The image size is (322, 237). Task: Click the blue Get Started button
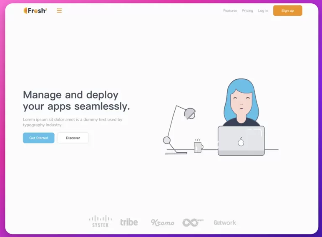pyautogui.click(x=39, y=138)
